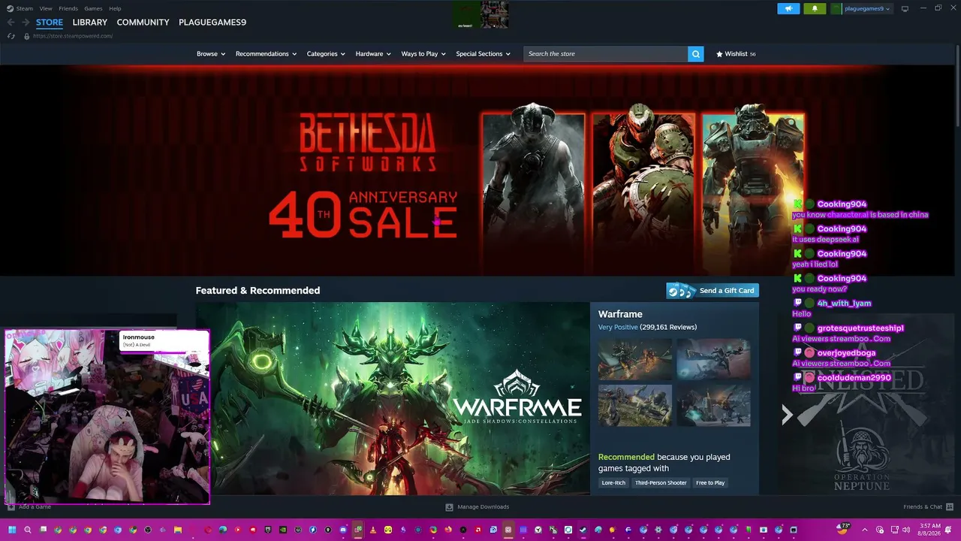
Task: Open the Windows Start button
Action: click(x=12, y=530)
